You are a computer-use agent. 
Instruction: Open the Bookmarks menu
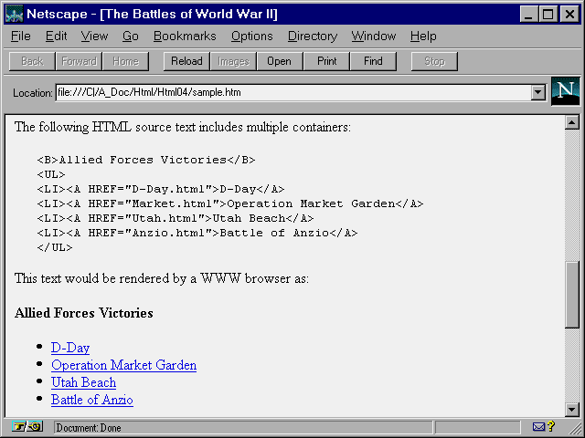(x=185, y=36)
